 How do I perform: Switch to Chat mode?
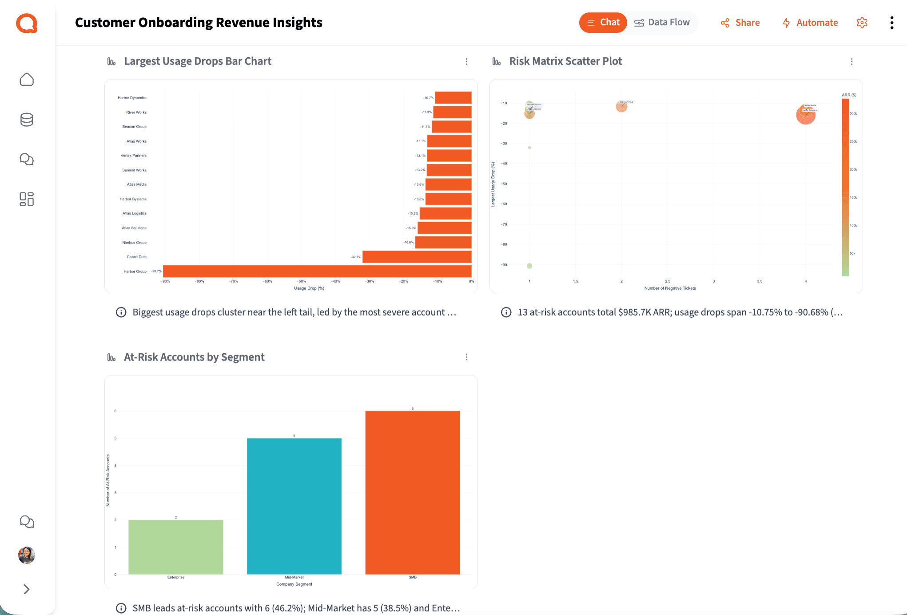click(603, 22)
